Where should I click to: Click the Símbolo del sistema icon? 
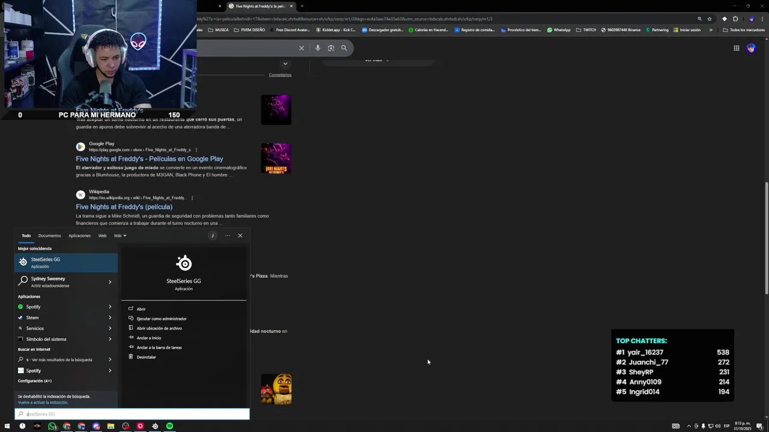point(20,339)
